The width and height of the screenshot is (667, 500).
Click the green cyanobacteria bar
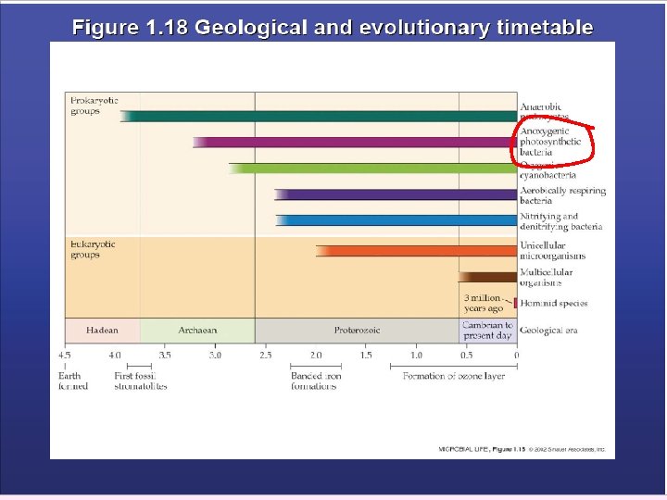coord(373,169)
